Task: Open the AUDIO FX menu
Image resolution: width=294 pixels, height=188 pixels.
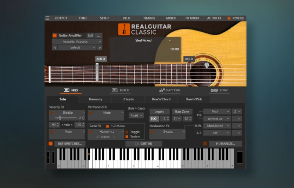Action: click(214, 18)
